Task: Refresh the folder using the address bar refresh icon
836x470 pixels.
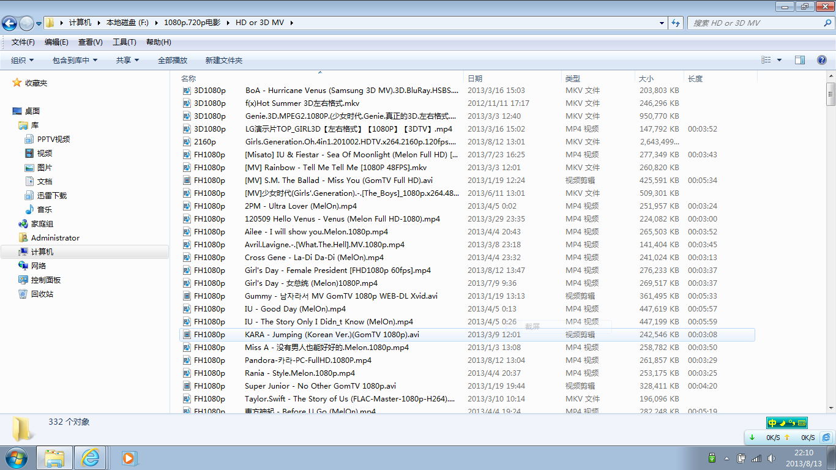Action: (x=676, y=23)
